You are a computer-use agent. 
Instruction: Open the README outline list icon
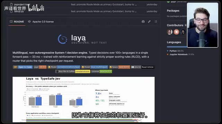156,21
